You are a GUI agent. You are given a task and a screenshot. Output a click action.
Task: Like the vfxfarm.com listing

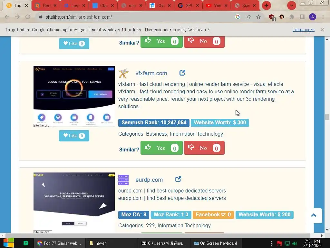click(74, 136)
